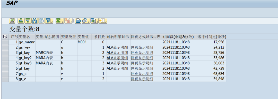Viewport: 278px width, 99px height.
Task: Click the select-all icon in table corner
Action: pos(5,37)
